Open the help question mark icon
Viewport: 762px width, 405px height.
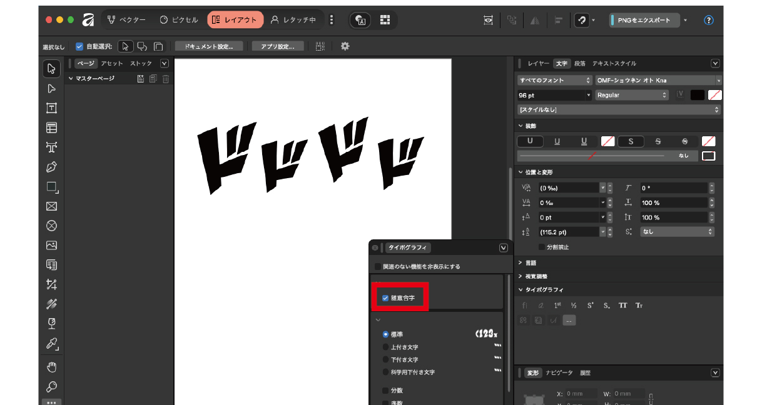coord(709,20)
